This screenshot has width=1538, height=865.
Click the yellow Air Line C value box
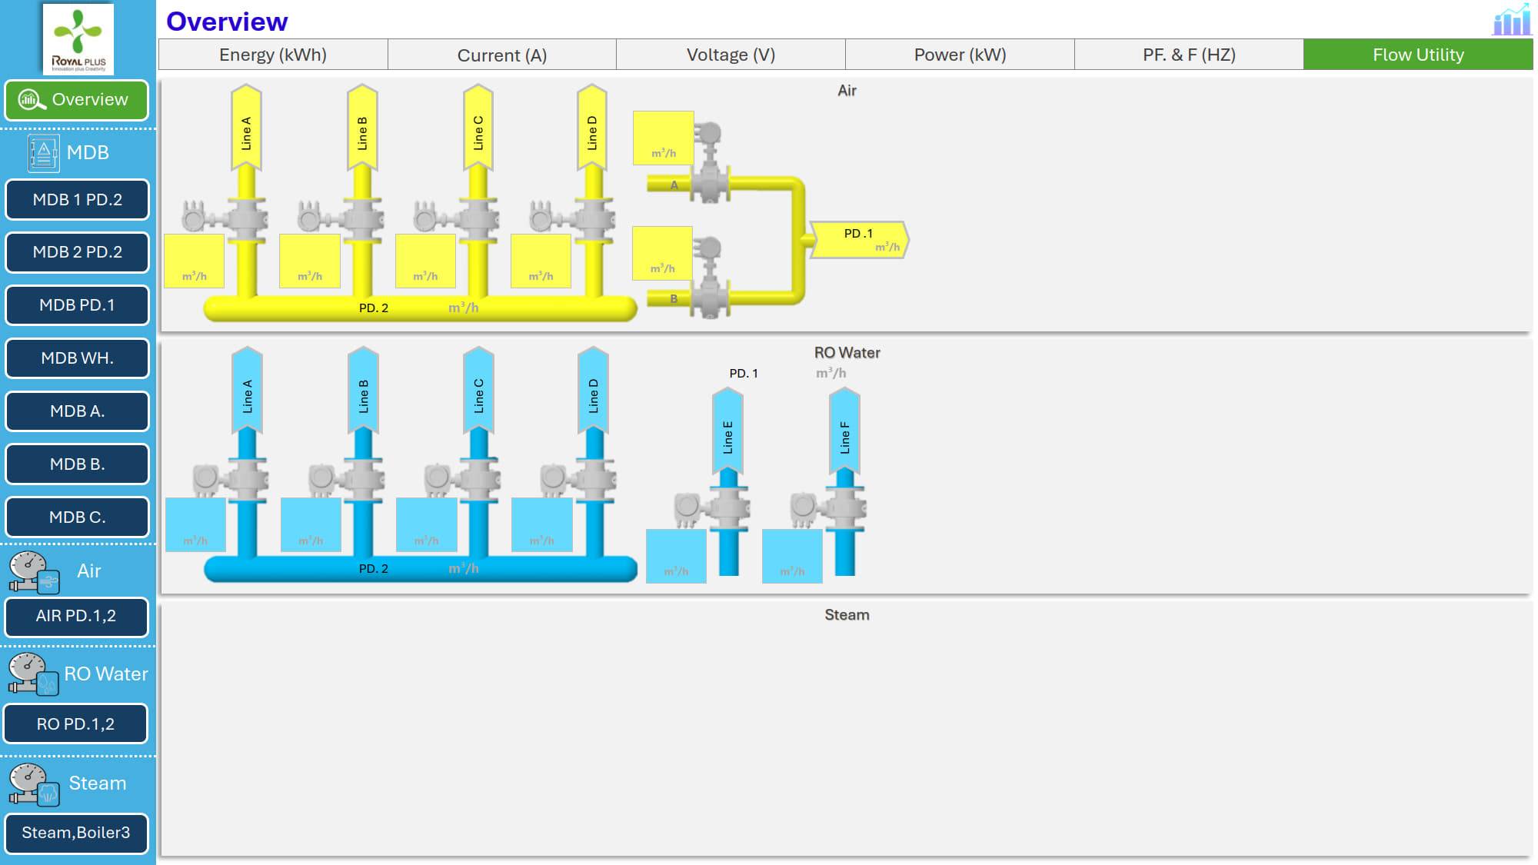425,261
